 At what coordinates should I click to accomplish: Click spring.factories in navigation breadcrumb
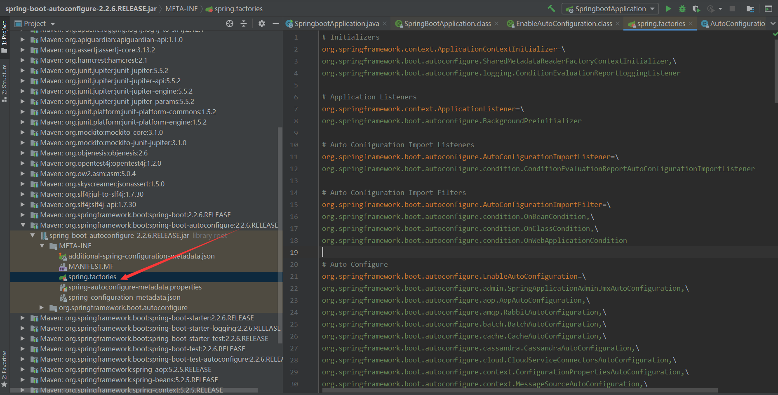coord(234,9)
